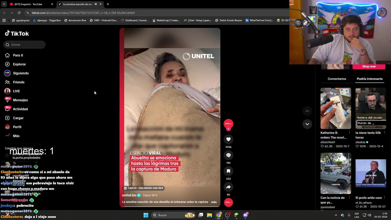391x220 pixels.
Task: Open the donaciones flow bookmark
Action: pos(75,20)
